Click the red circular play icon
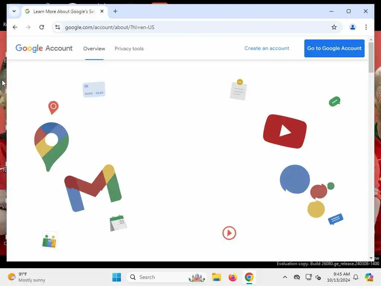This screenshot has height=286, width=381. 229,233
